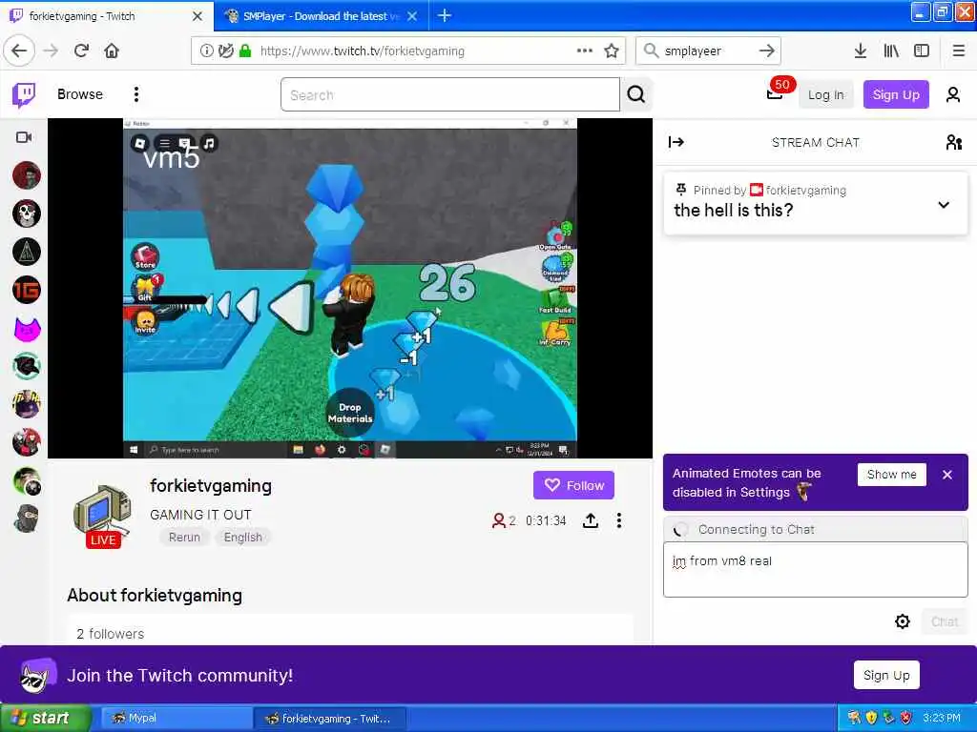The image size is (977, 732).
Task: Click the forkietvgaming channel name
Action: [211, 485]
